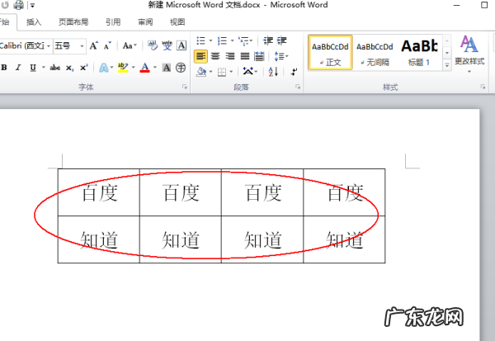This screenshot has height=341, width=495.
Task: Expand the bullets dropdown arrow
Action: 210,40
